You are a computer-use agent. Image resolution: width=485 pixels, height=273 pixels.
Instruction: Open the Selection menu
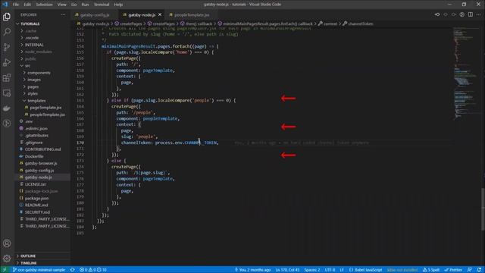(x=44, y=5)
